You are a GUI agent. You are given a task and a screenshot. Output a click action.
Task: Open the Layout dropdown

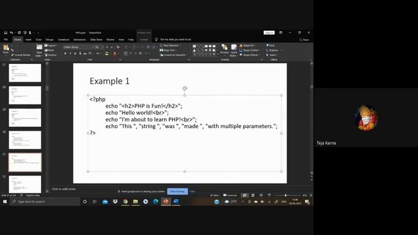[51, 46]
